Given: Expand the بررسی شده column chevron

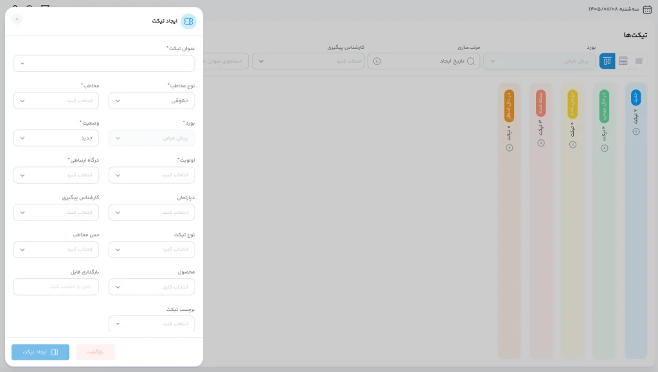Looking at the screenshot, I should tap(573, 145).
